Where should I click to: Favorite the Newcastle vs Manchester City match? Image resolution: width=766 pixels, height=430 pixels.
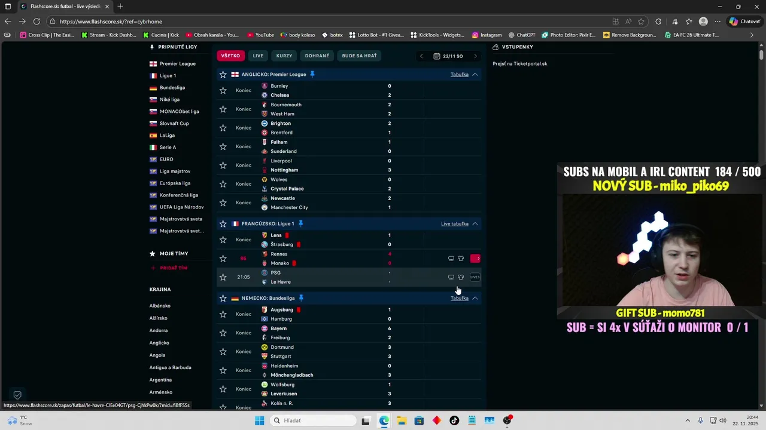click(223, 202)
